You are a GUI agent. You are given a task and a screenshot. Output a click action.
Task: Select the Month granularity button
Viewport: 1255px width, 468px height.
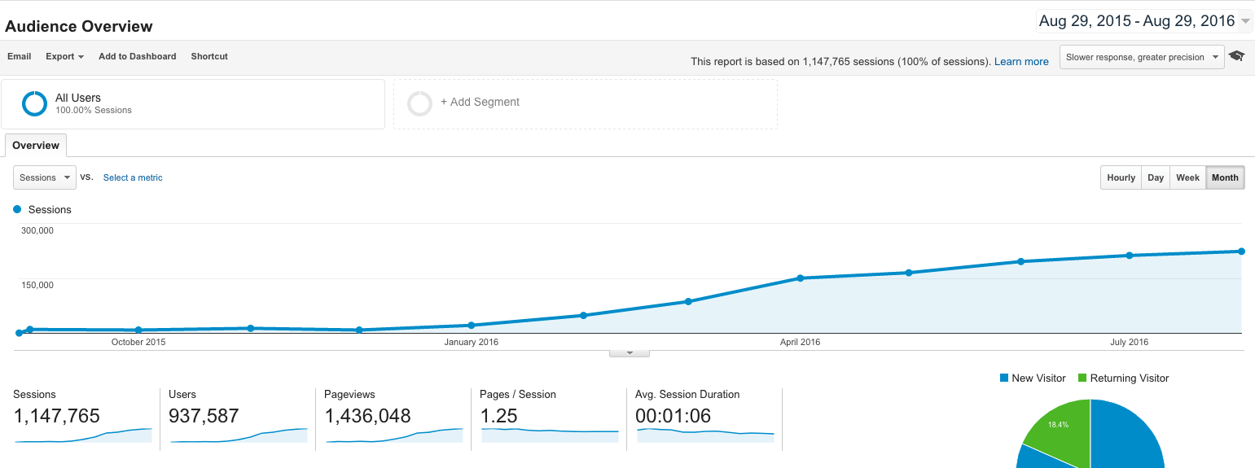point(1225,177)
